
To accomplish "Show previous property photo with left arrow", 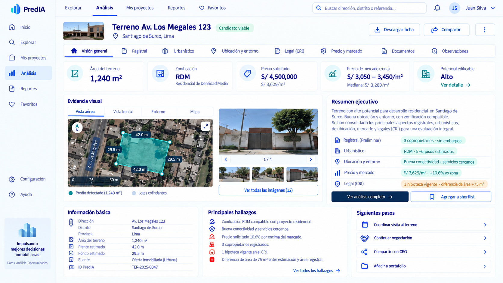I will (x=226, y=159).
